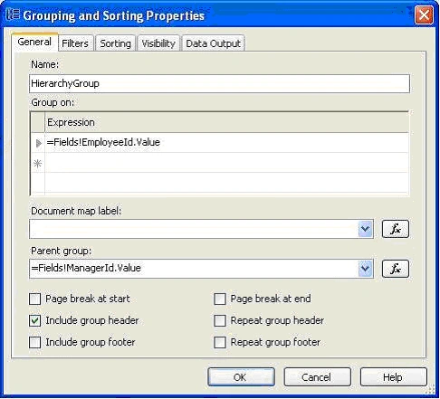The width and height of the screenshot is (440, 399).
Task: Open the Visibility tab
Action: tap(158, 43)
